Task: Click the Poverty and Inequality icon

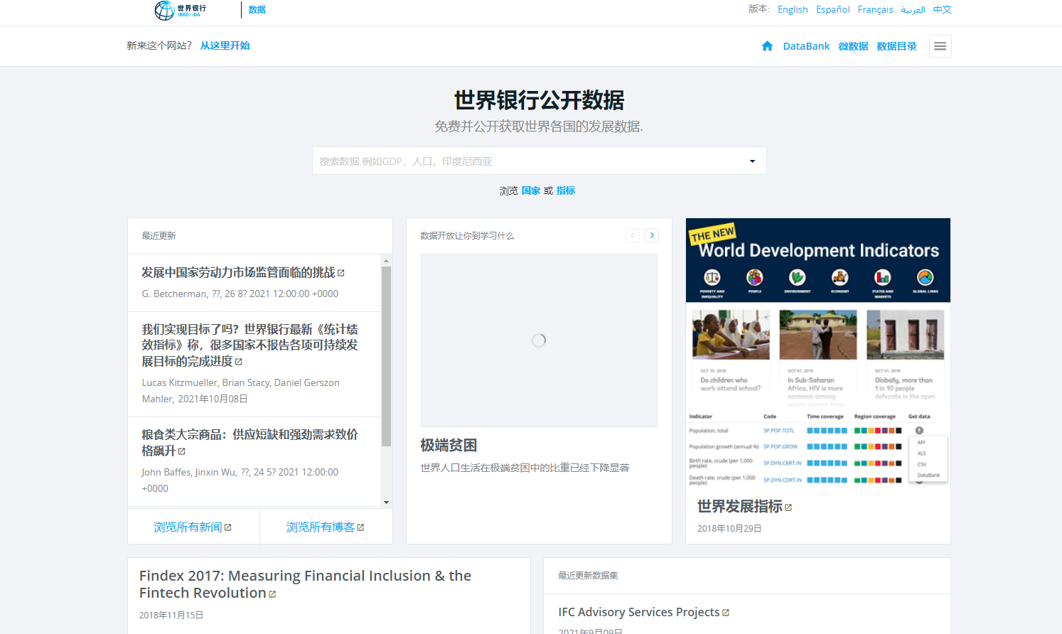Action: click(712, 278)
